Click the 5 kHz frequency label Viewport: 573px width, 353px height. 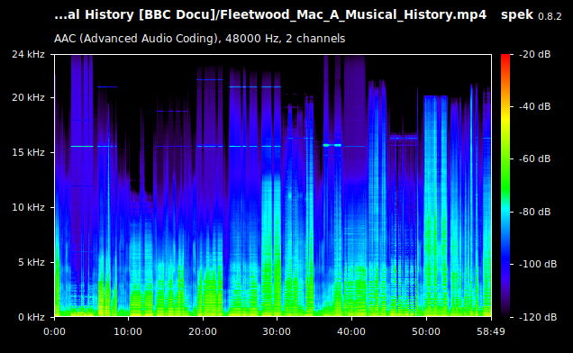32,262
